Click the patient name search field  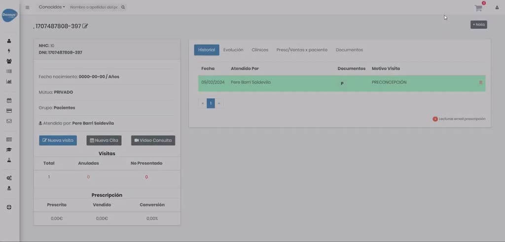(x=94, y=7)
